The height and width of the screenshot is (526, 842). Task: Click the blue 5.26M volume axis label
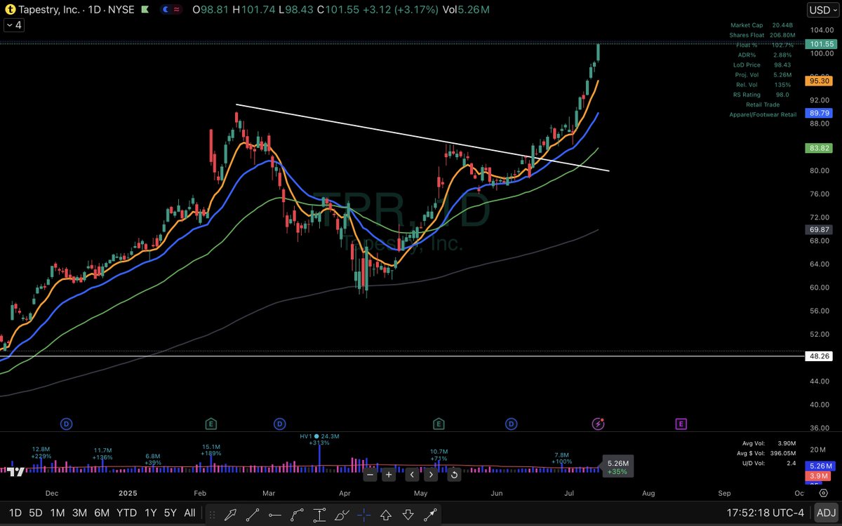pyautogui.click(x=822, y=466)
